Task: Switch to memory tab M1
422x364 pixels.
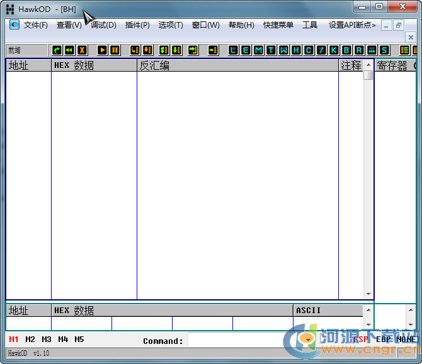Action: pos(14,339)
